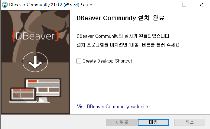This screenshot has height=129, width=210.
Task: Click the DBeaver installer banner image
Action: tap(35, 62)
